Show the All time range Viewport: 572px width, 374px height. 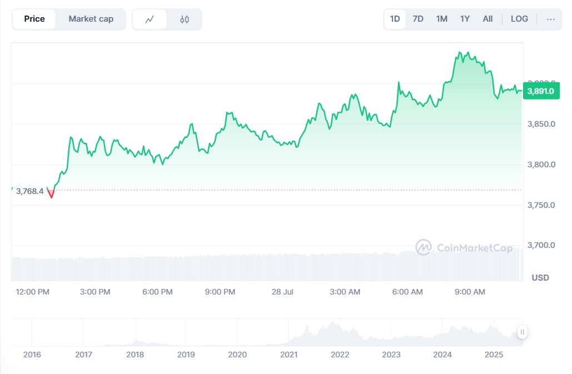488,19
